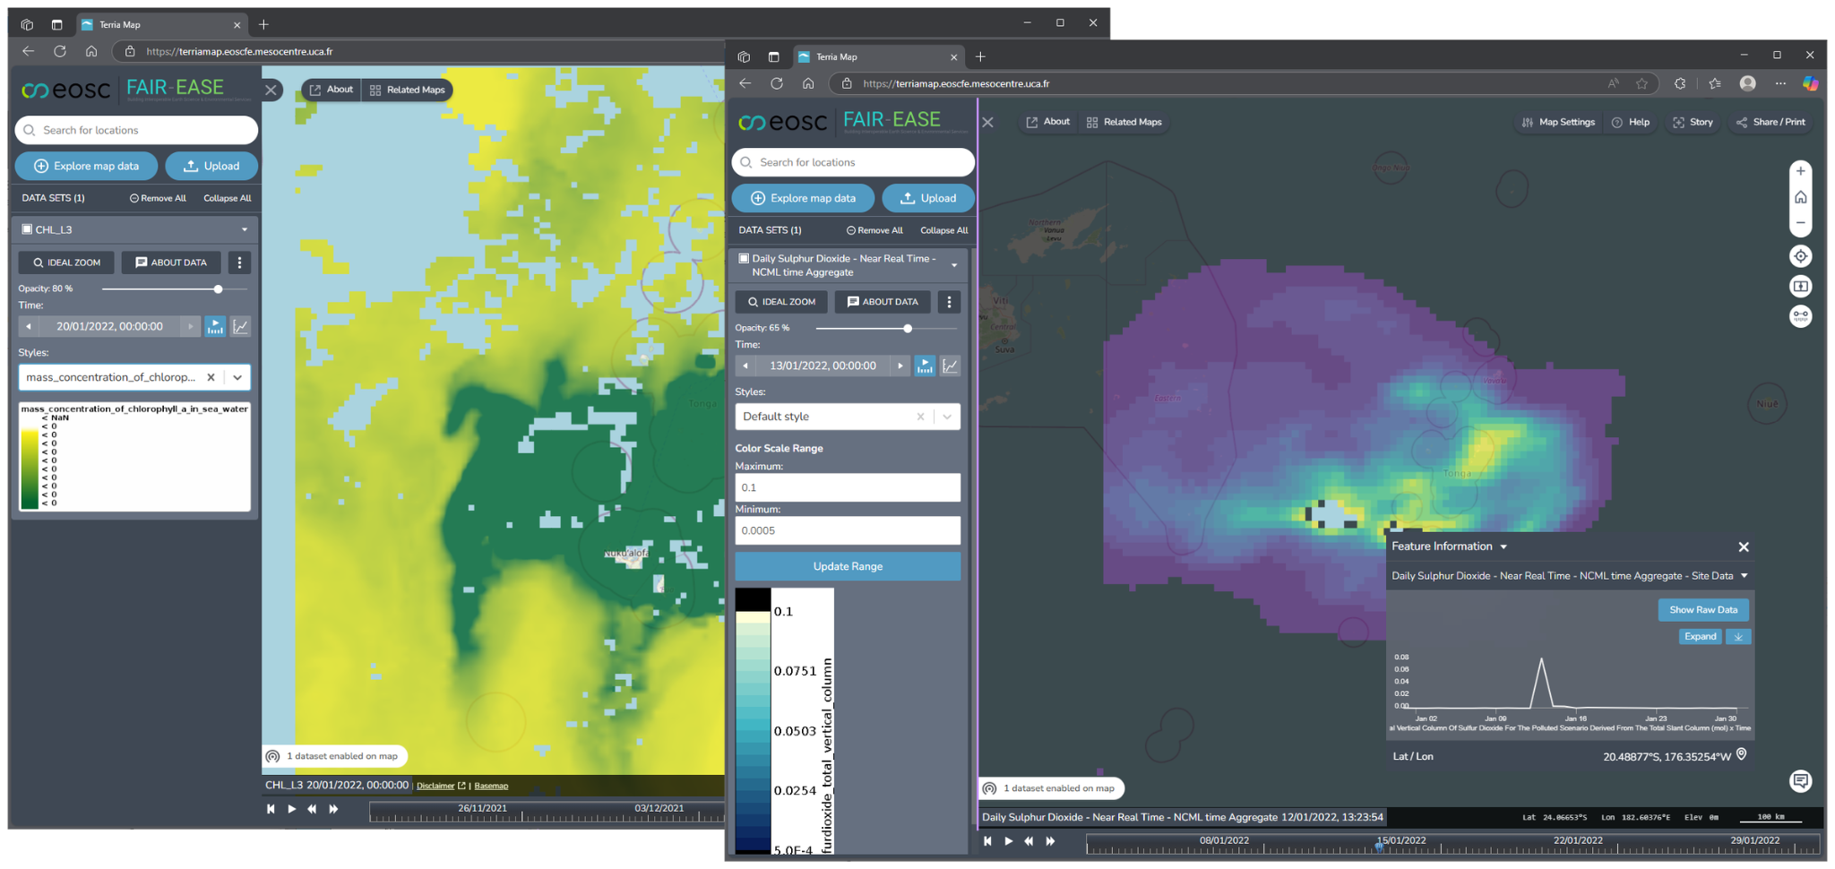Click the Story icon in the top toolbar
Viewport: 1835px width, 869px height.
[x=1693, y=122]
